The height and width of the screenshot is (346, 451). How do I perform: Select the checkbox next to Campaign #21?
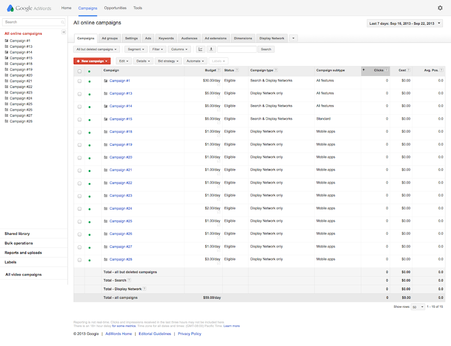[x=80, y=170]
